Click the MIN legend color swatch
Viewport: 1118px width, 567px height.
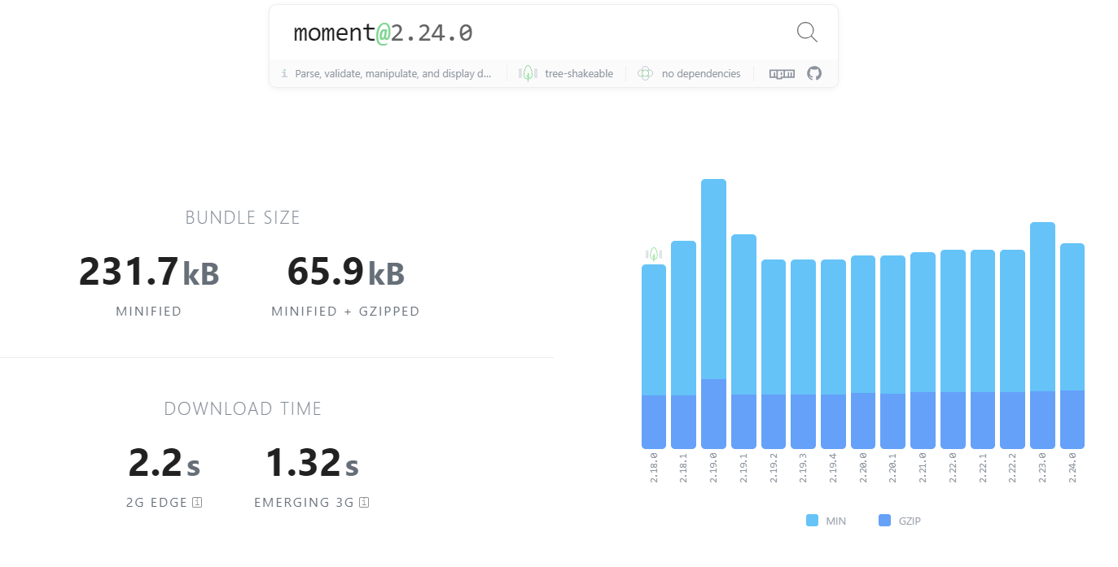(812, 521)
